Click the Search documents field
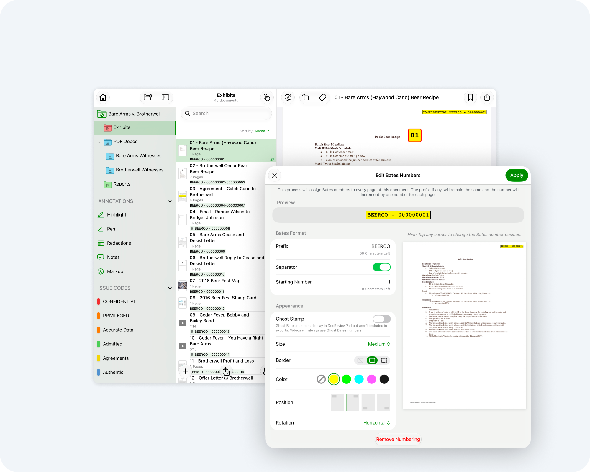 tap(226, 113)
